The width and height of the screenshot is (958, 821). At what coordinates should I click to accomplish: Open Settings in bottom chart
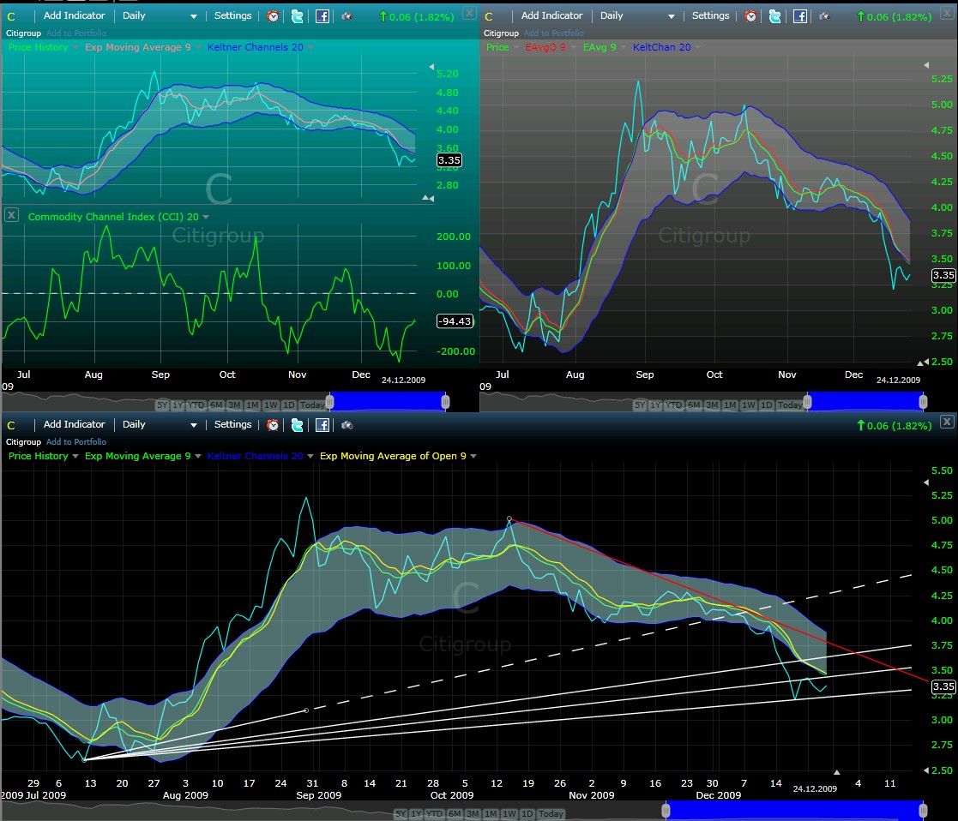(232, 424)
